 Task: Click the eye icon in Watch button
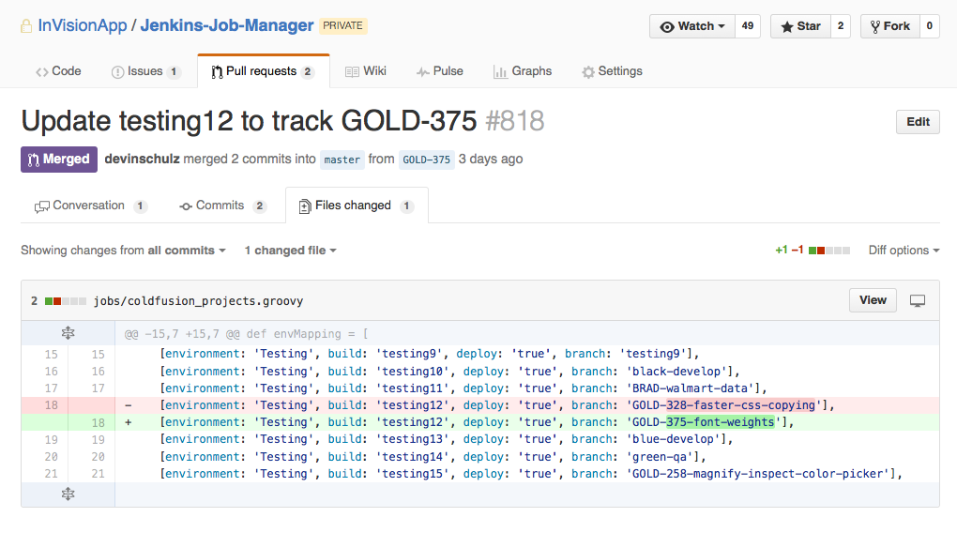[x=668, y=27]
